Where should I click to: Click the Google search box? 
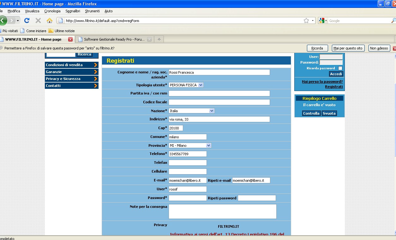tap(359, 21)
